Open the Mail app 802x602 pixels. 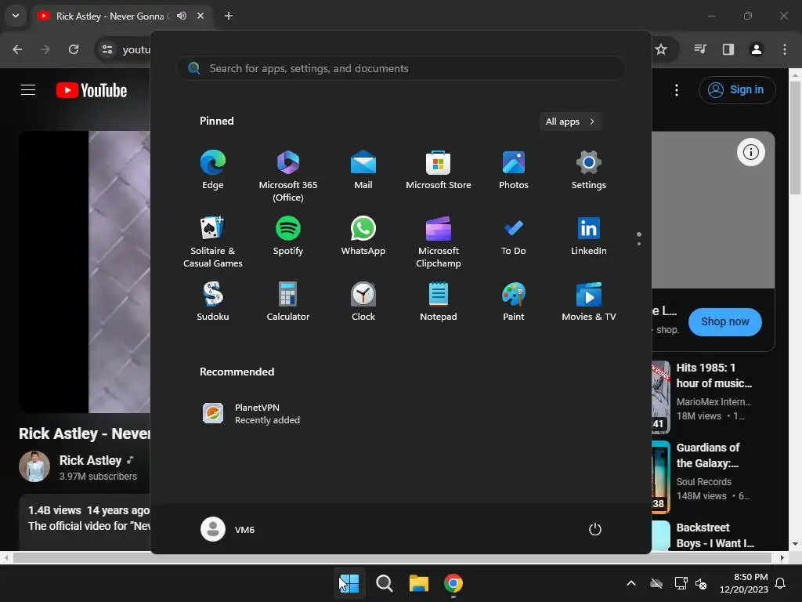pyautogui.click(x=363, y=170)
